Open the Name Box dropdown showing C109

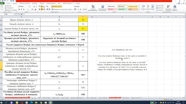click(14, 14)
